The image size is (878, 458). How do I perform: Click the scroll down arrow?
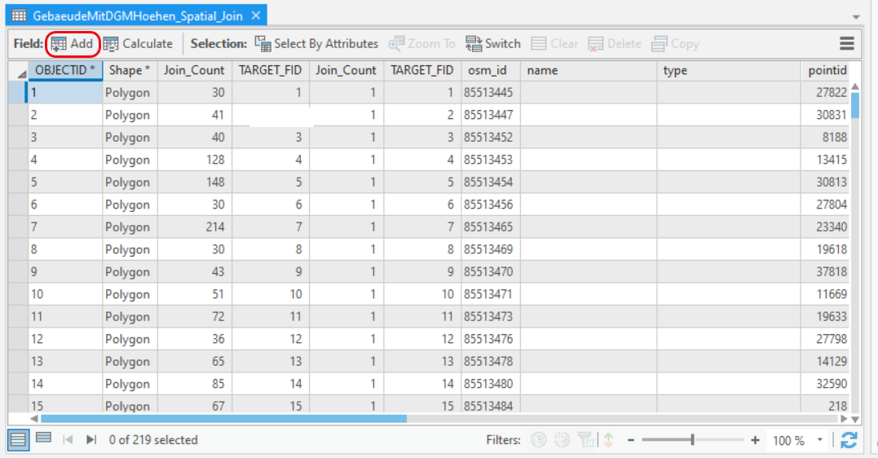click(855, 419)
